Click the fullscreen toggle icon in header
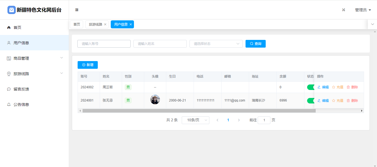The height and width of the screenshot is (167, 377). coord(344,10)
